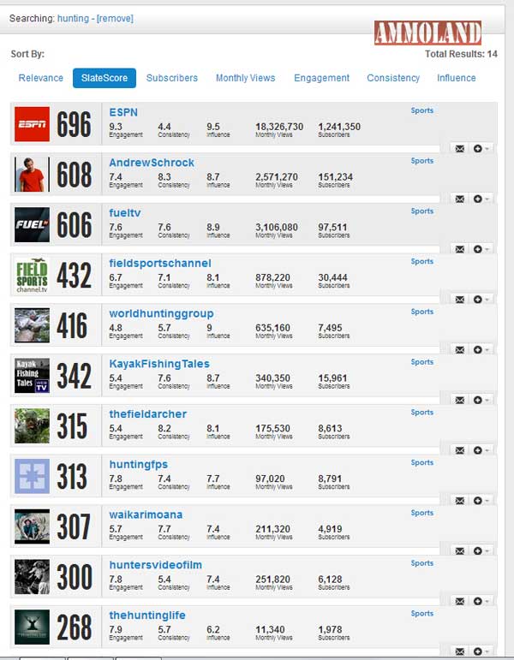Open the fueltv channel thumbnail
The height and width of the screenshot is (660, 514).
coord(33,225)
